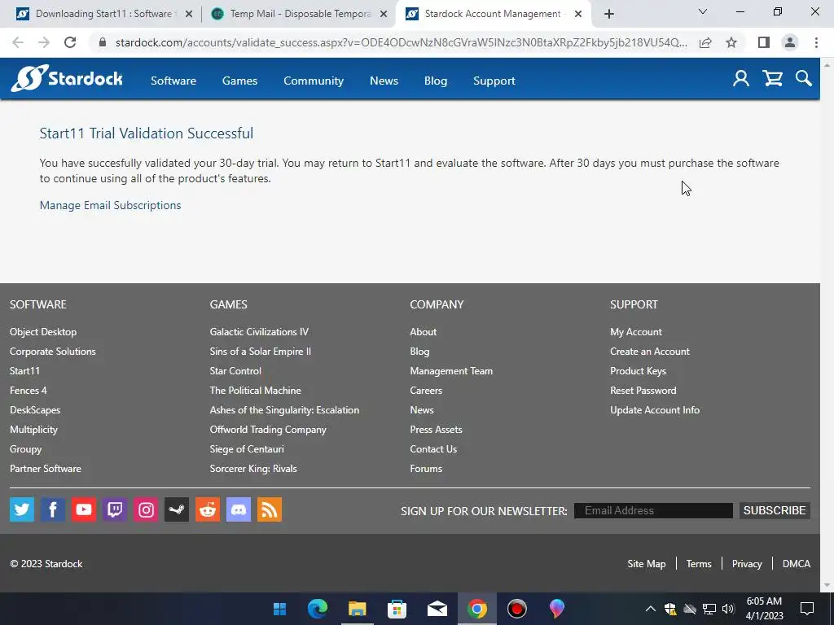This screenshot has height=625, width=834.
Task: Open the shopping cart icon
Action: 772,79
